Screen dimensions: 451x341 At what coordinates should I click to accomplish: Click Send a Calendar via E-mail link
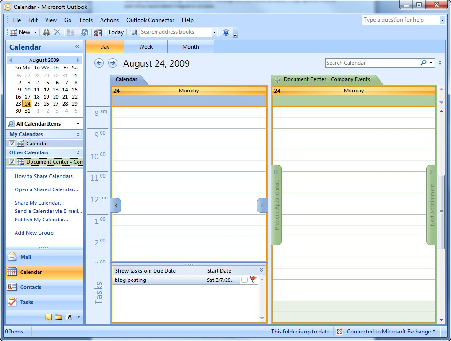point(48,211)
